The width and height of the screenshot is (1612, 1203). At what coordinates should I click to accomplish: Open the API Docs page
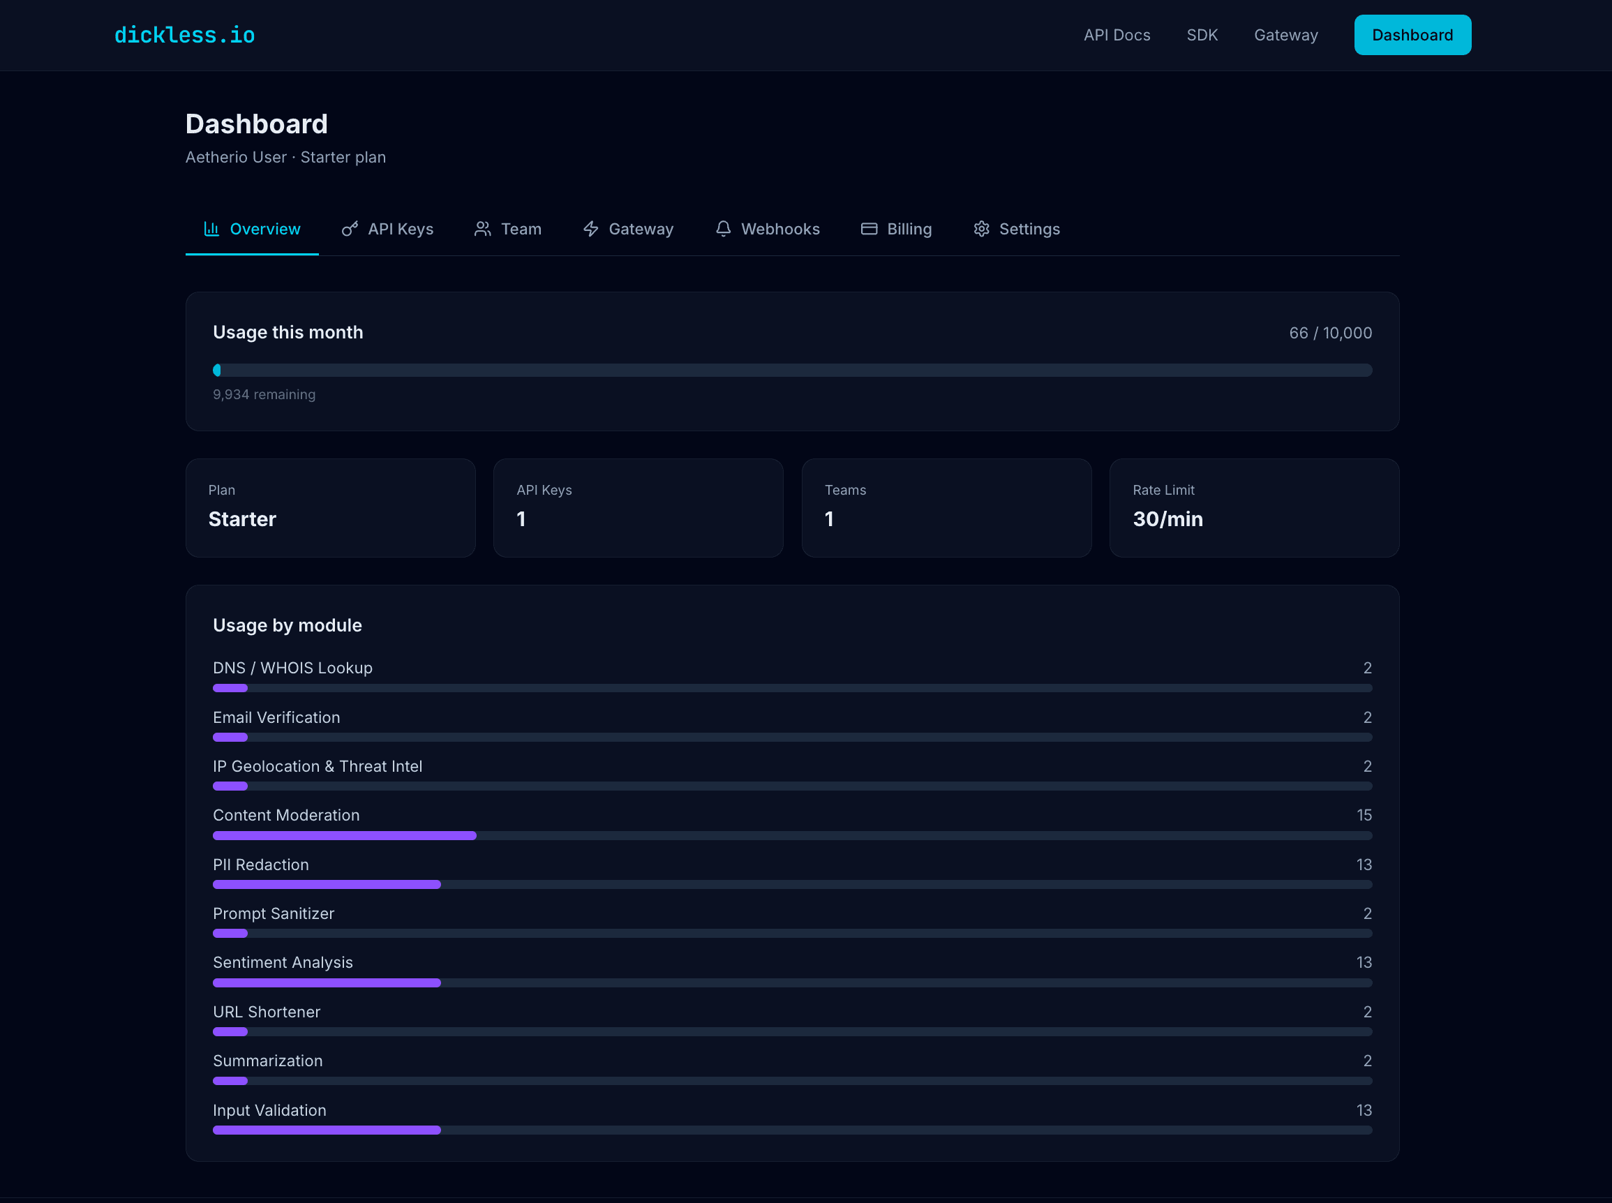click(1117, 34)
